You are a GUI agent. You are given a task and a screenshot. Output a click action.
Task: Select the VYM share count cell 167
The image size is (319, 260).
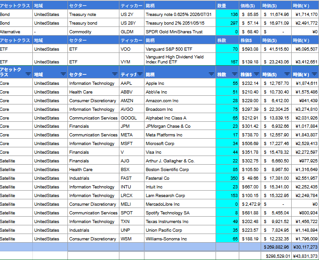click(227, 59)
